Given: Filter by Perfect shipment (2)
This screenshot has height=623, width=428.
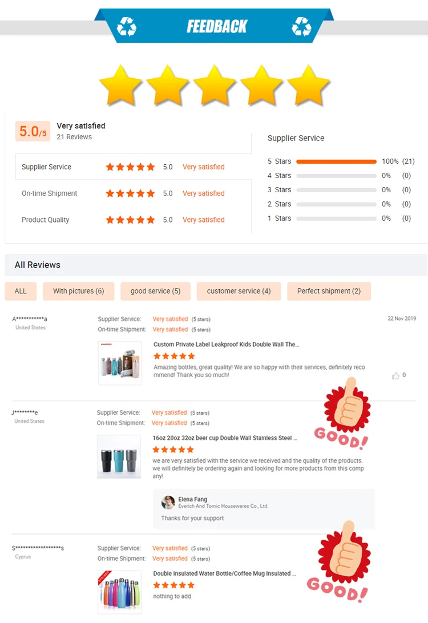Looking at the screenshot, I should 329,291.
